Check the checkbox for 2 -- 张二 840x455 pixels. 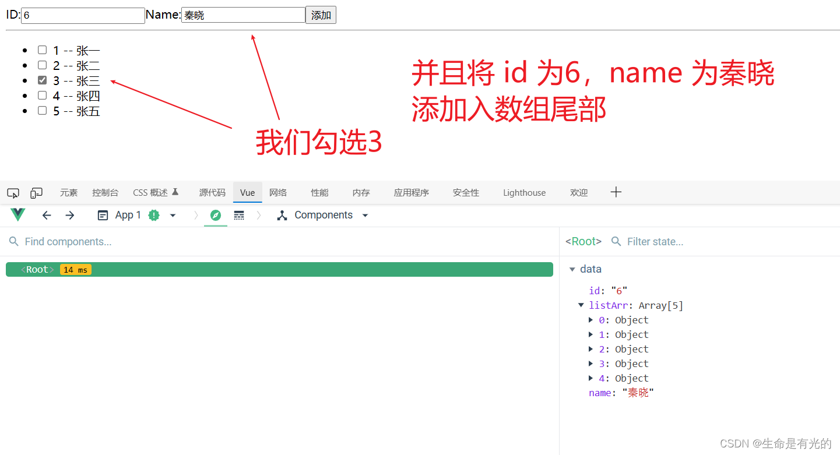click(42, 65)
